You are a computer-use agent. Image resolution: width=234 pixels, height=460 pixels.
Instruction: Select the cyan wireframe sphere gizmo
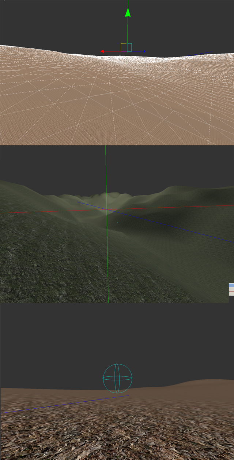pos(117,378)
